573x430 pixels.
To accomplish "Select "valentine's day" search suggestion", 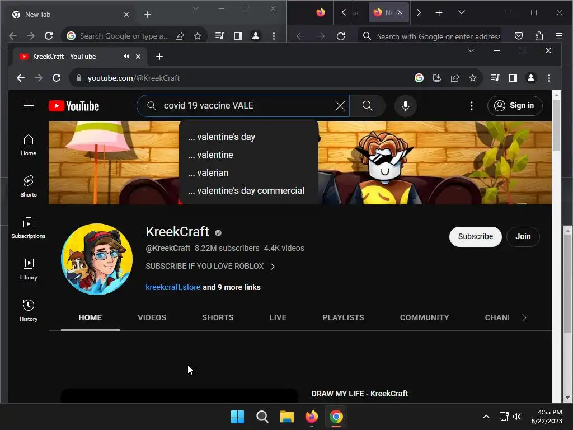I will [x=248, y=137].
